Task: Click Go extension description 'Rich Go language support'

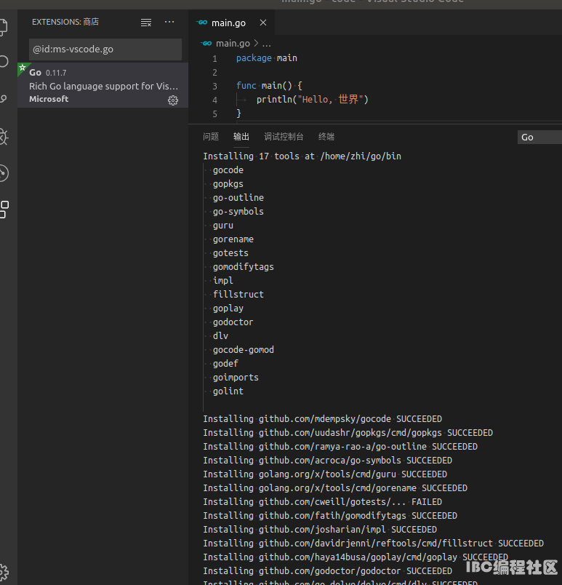Action: (x=104, y=86)
